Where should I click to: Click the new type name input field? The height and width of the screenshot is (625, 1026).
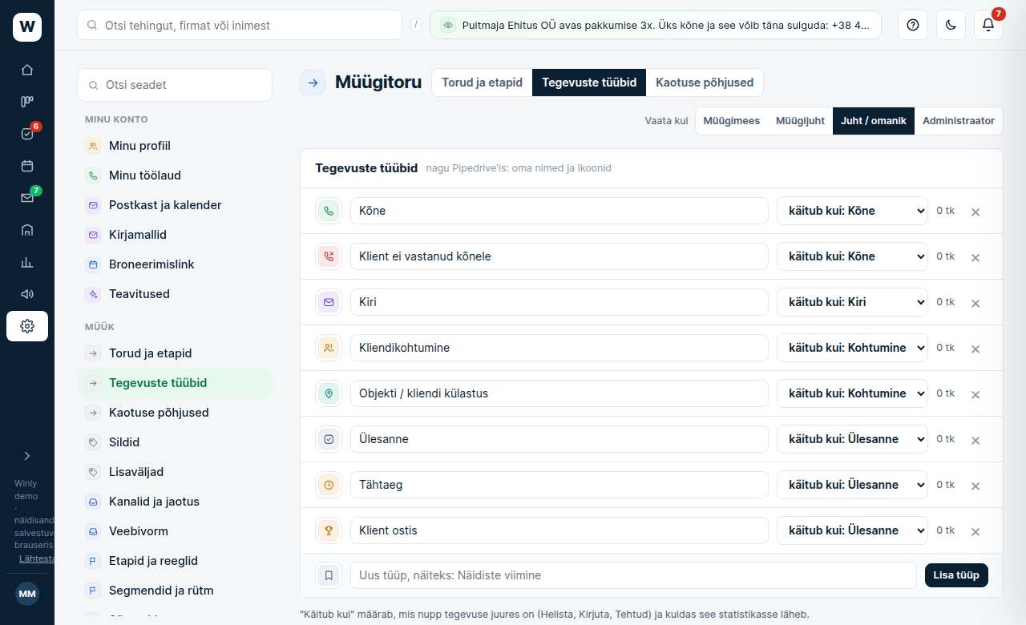[x=633, y=575]
